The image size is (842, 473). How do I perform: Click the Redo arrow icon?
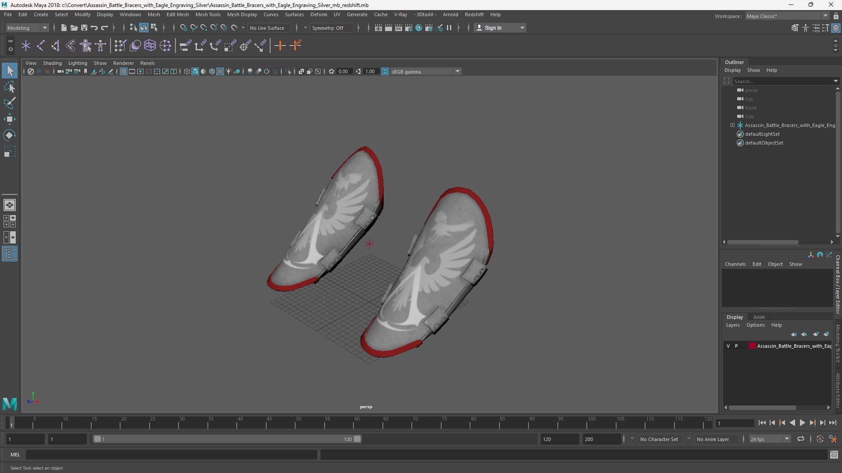pos(104,28)
